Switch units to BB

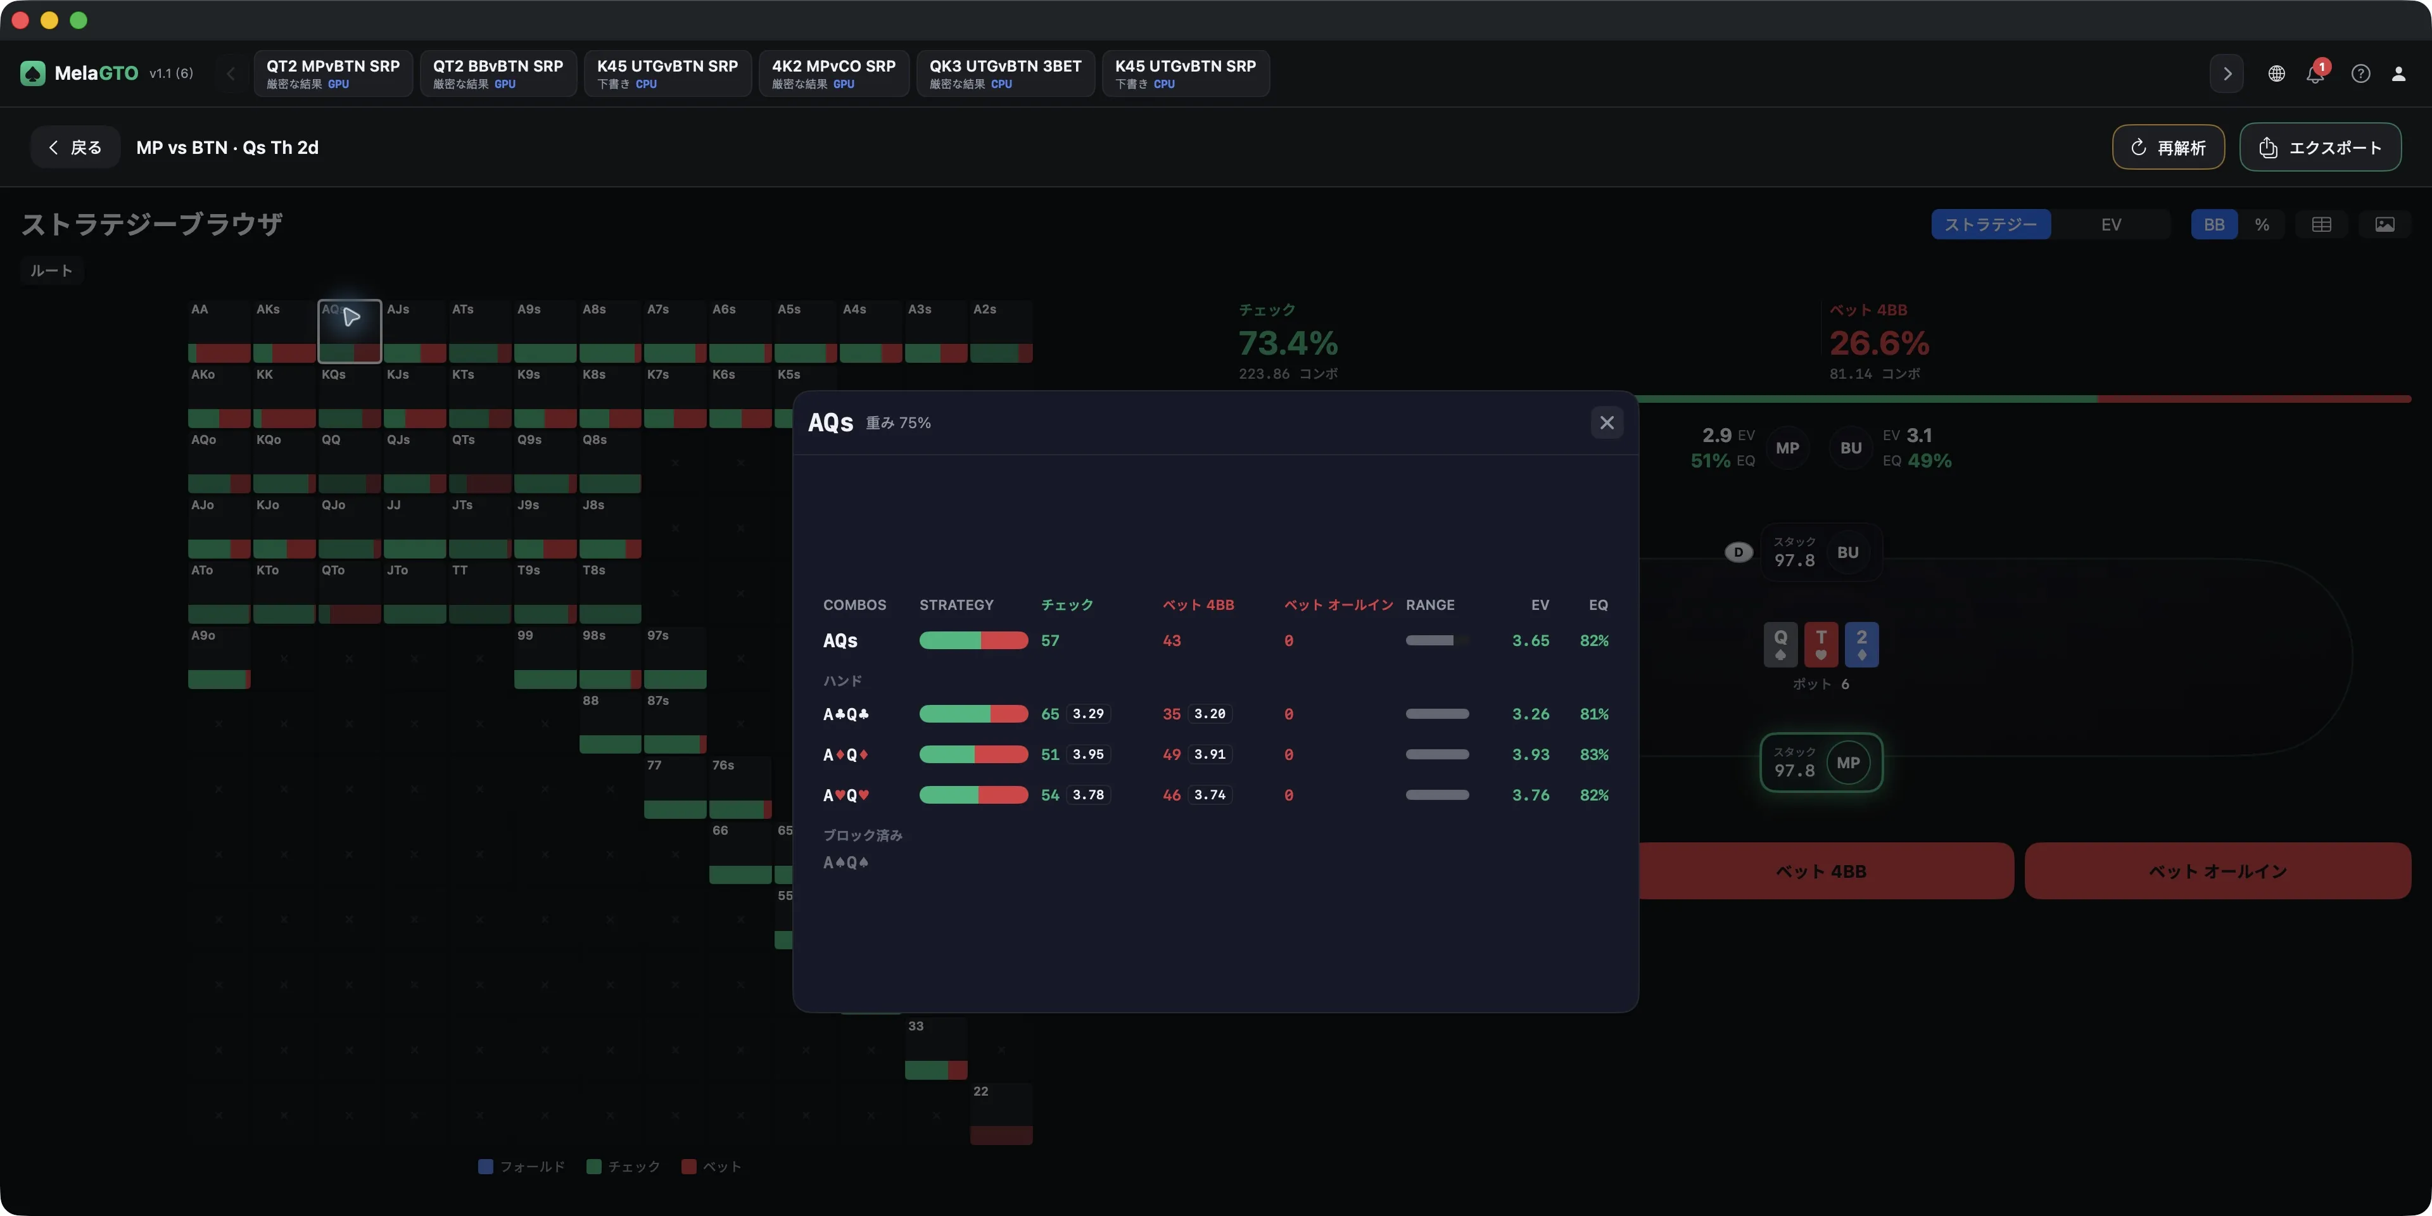2214,225
